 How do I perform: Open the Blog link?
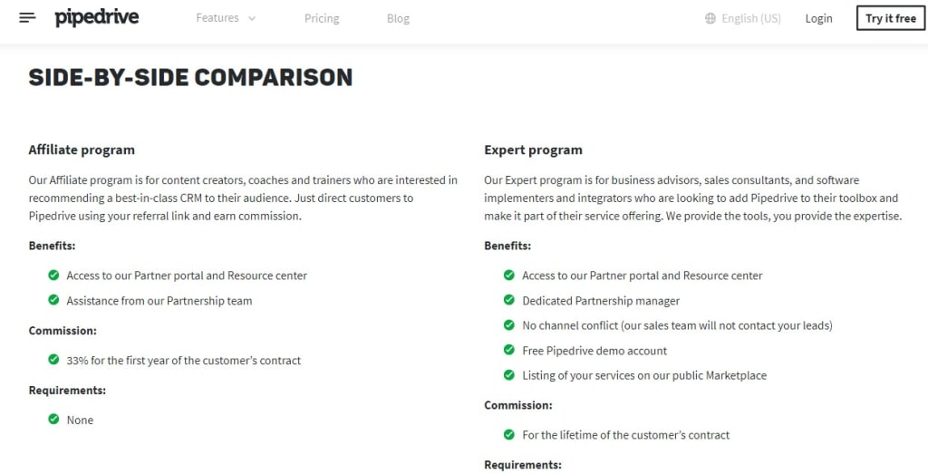click(x=399, y=18)
